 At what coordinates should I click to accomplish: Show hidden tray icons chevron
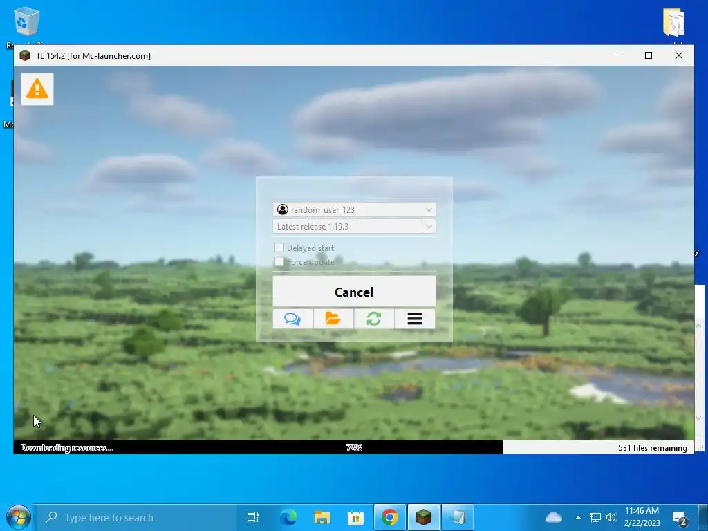(578, 517)
